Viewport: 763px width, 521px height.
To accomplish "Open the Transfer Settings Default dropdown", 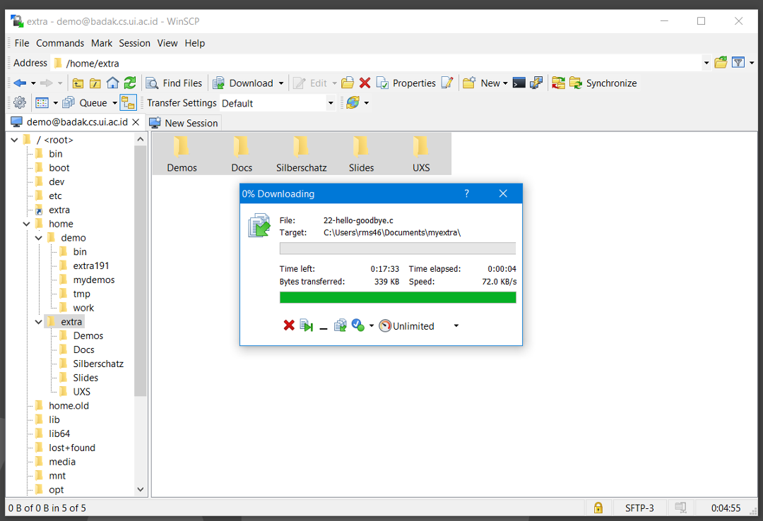I will (330, 103).
